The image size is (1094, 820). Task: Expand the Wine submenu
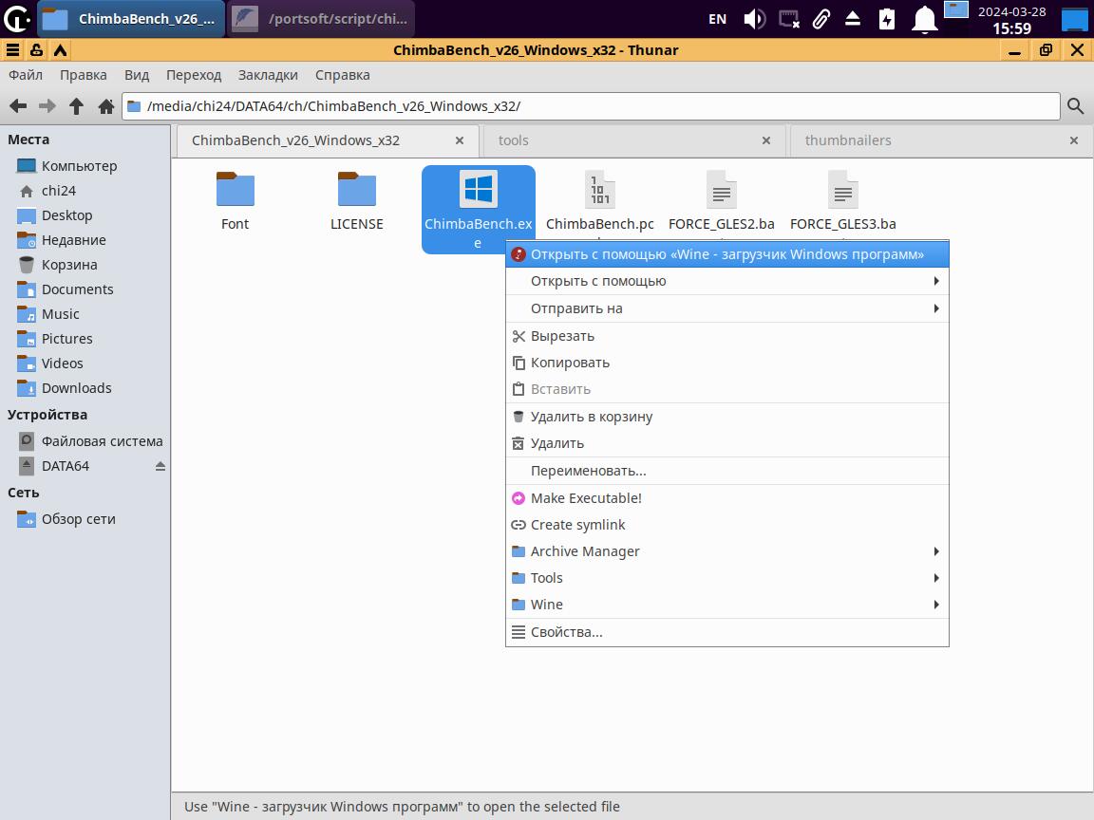click(727, 605)
